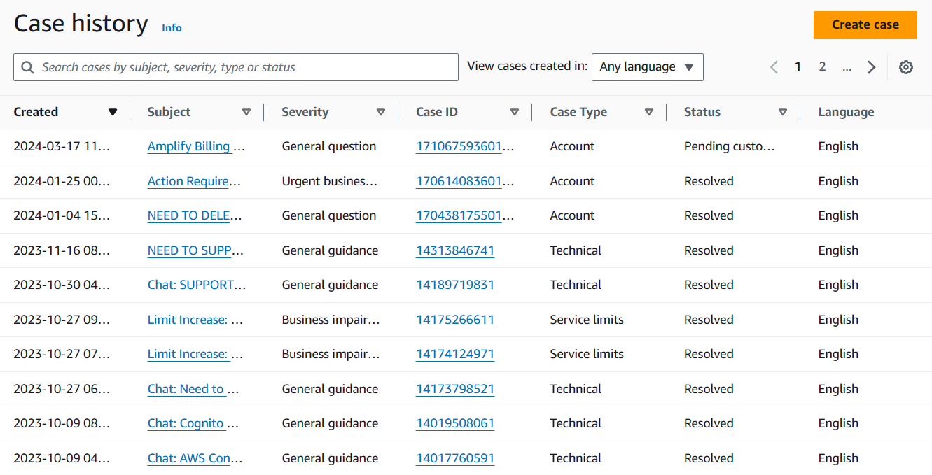
Task: Click the pagination ellipsis for more pages
Action: click(847, 67)
